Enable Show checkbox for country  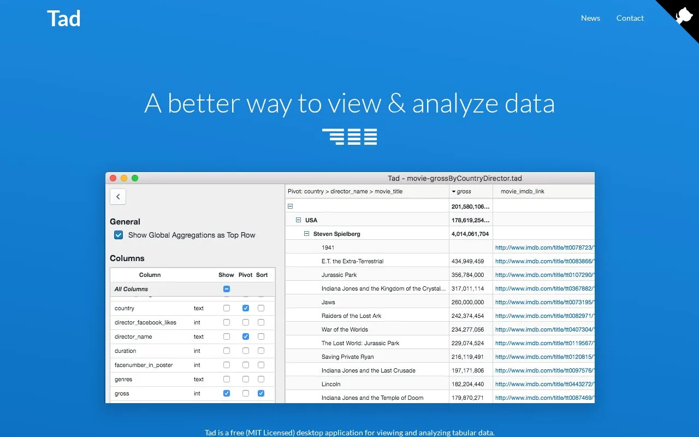tap(227, 308)
